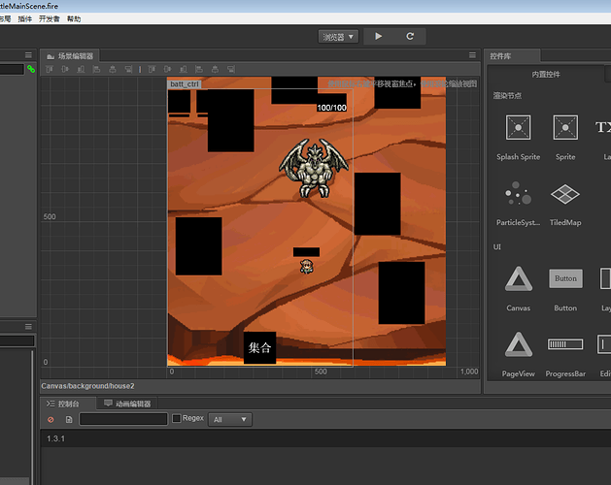Open the 浏览器 preview platform dropdown

[338, 37]
